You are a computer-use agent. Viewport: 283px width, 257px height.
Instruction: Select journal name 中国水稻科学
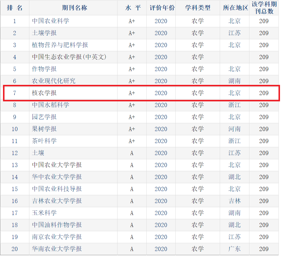pos(51,105)
